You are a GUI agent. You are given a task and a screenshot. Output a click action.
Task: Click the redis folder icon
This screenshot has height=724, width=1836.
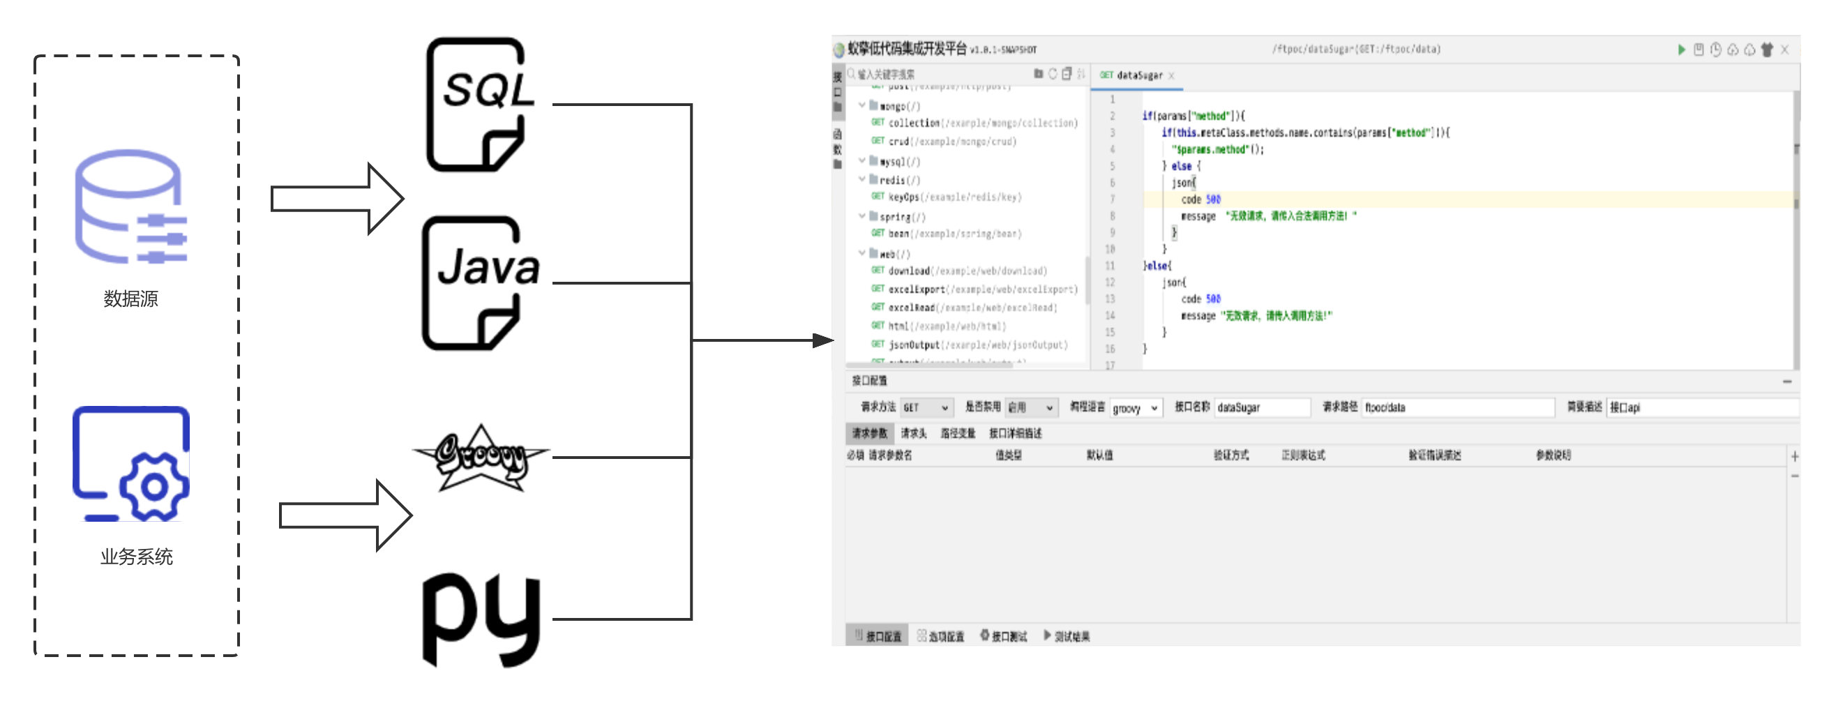(x=873, y=179)
